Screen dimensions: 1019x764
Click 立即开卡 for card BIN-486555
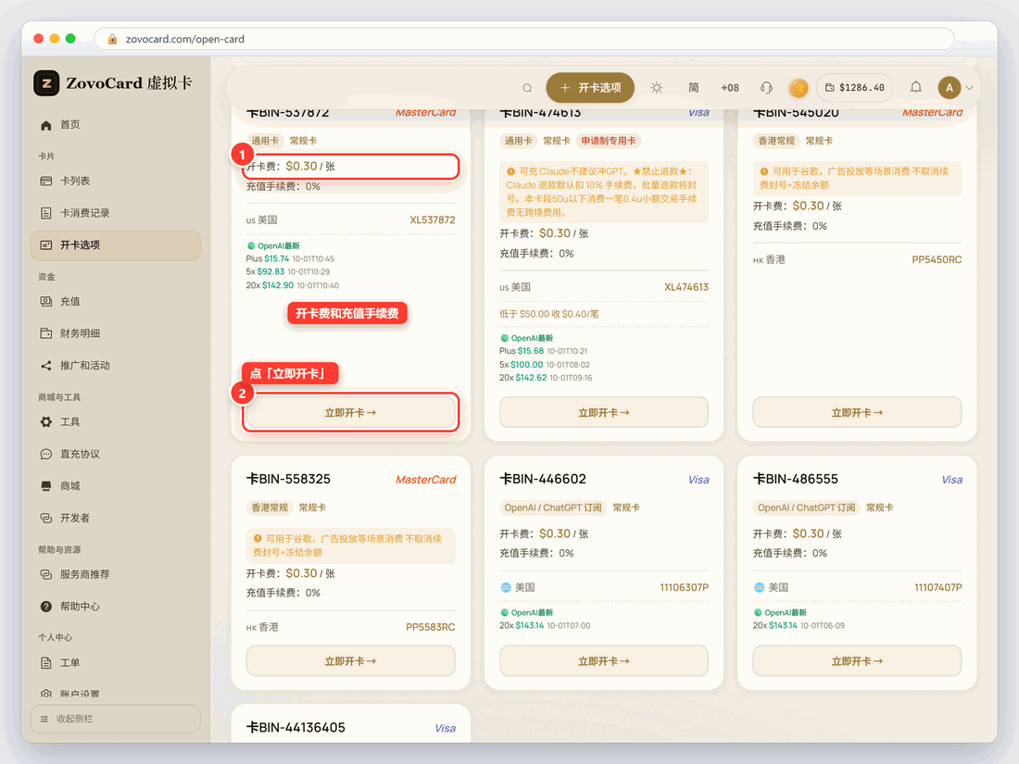857,661
